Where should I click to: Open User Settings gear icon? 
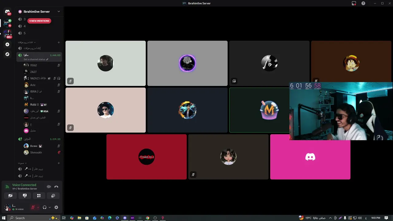56,207
